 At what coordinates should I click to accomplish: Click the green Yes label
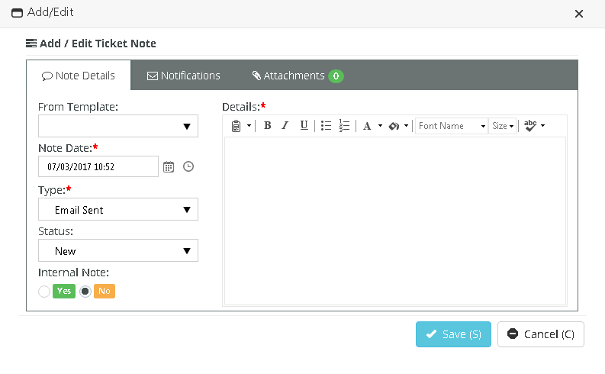tap(64, 291)
